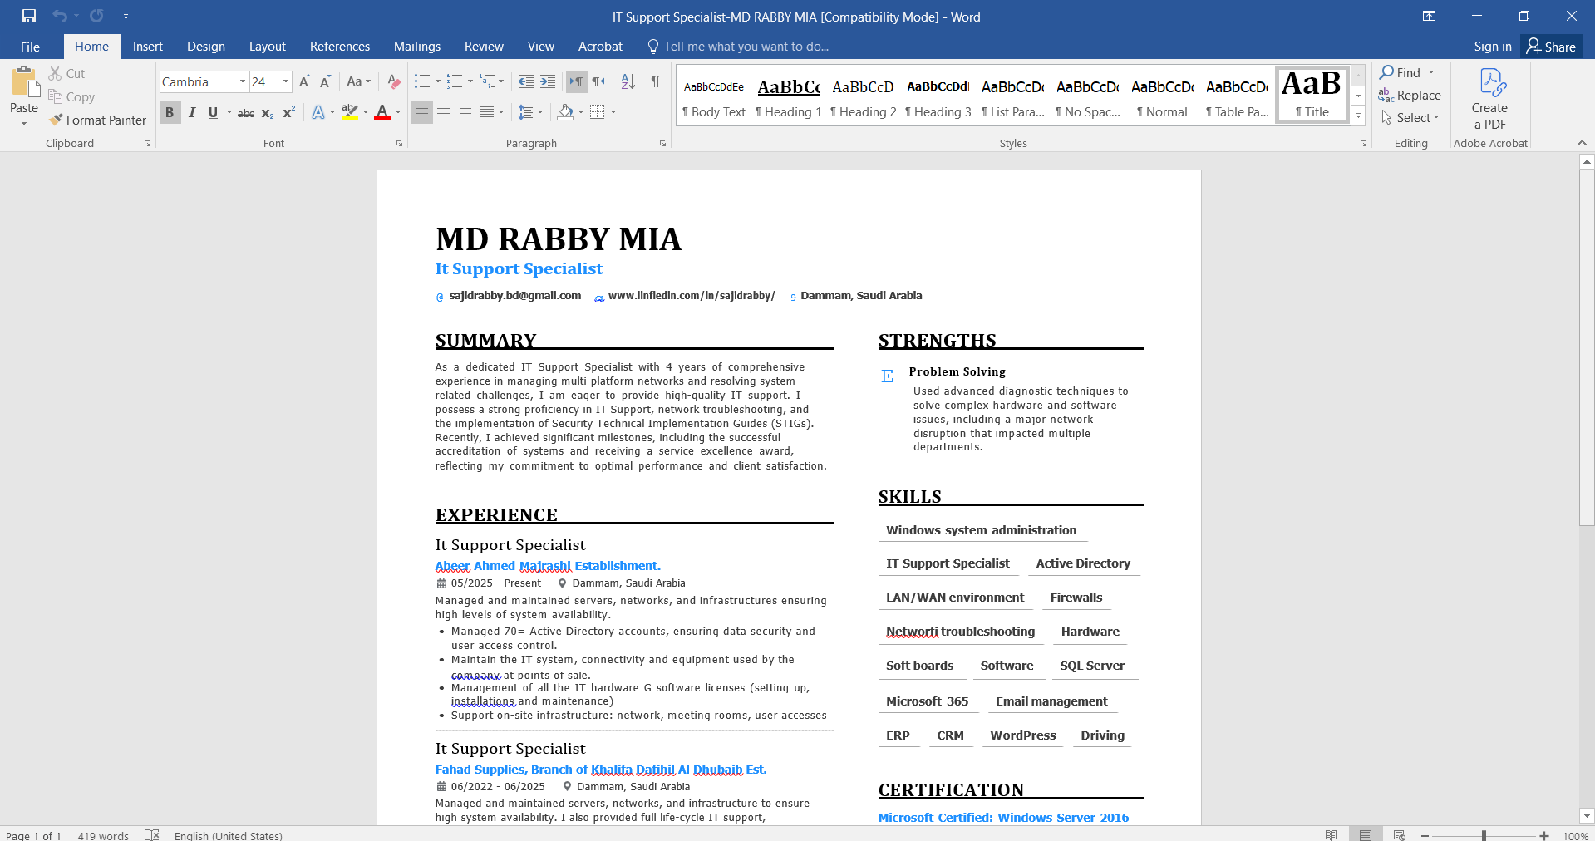Increase font size with Grow Font icon
This screenshot has height=841, width=1595.
(304, 81)
